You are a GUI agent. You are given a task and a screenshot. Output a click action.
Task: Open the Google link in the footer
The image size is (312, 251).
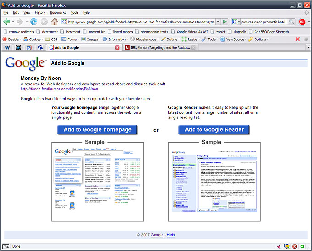click(157, 235)
